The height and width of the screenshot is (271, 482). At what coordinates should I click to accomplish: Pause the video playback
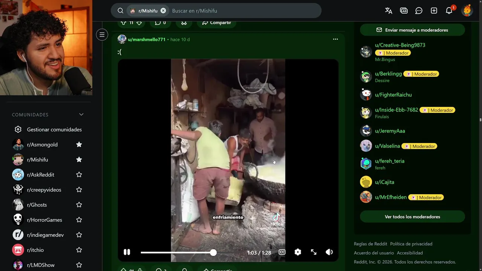[x=127, y=252]
